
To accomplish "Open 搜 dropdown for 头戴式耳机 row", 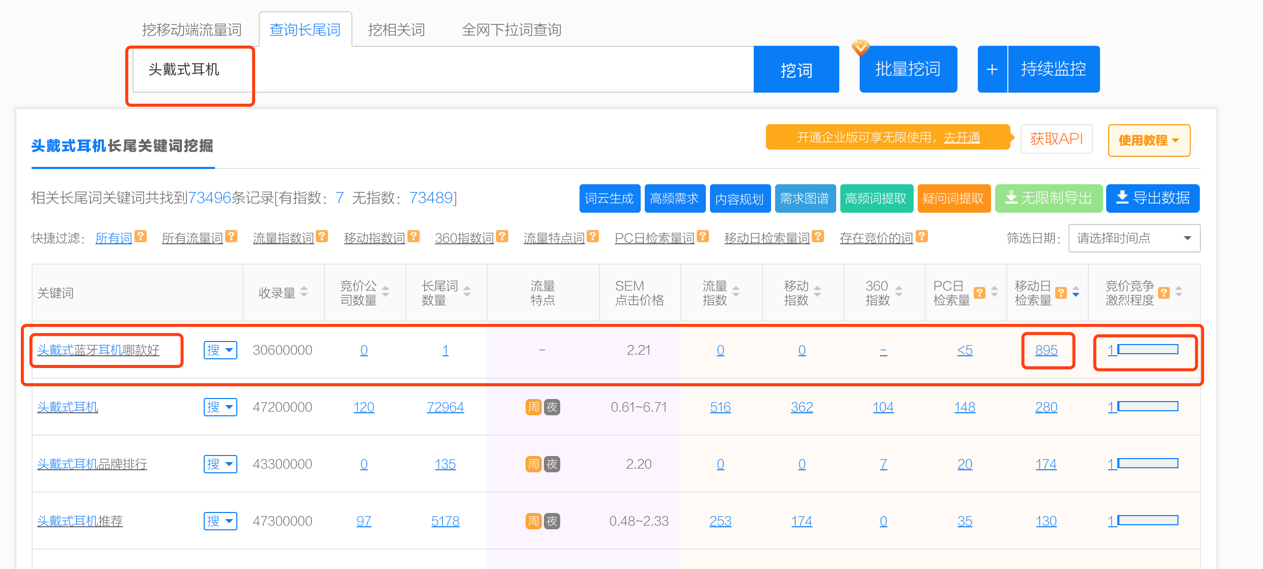I will 221,407.
